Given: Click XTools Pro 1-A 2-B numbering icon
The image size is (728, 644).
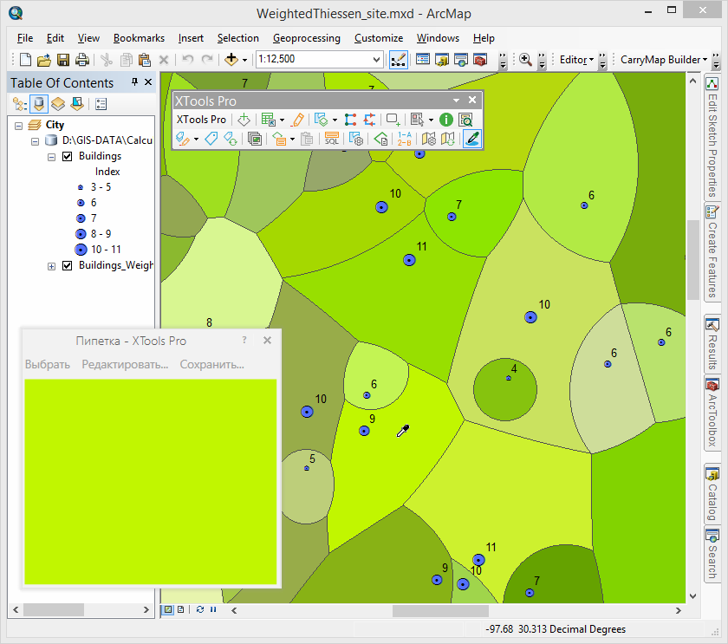Looking at the screenshot, I should (405, 139).
